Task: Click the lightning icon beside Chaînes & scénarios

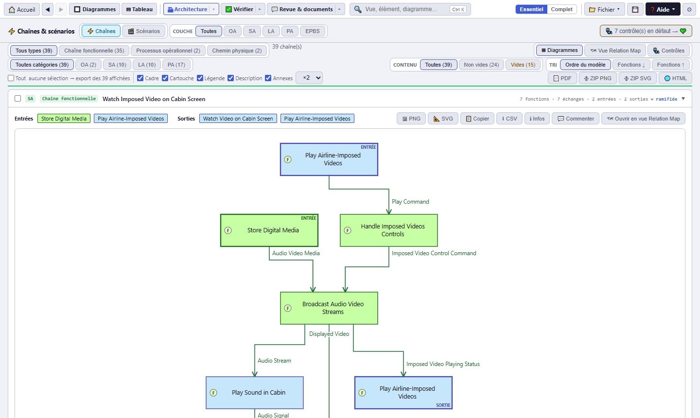Action: point(12,31)
